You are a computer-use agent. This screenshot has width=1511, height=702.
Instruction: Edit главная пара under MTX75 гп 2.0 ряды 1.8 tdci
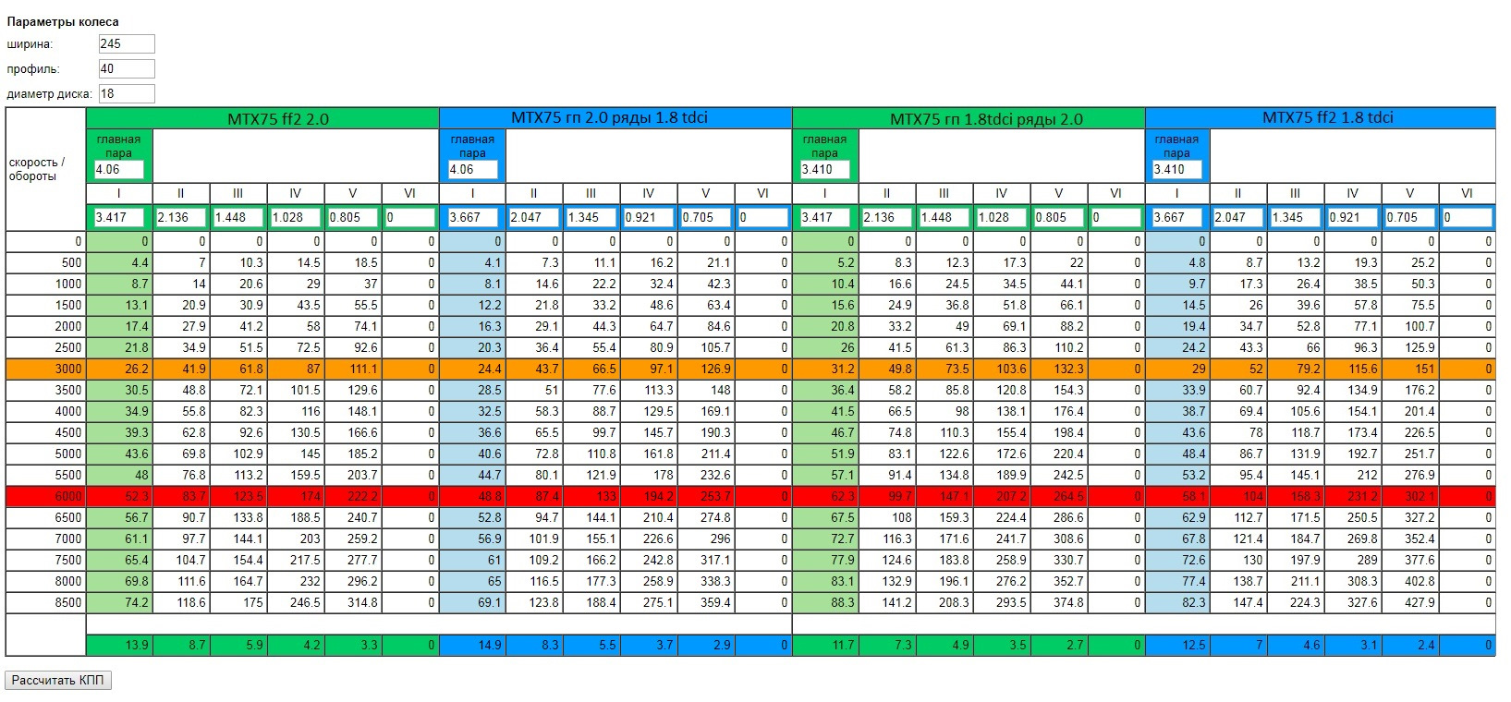pos(473,170)
